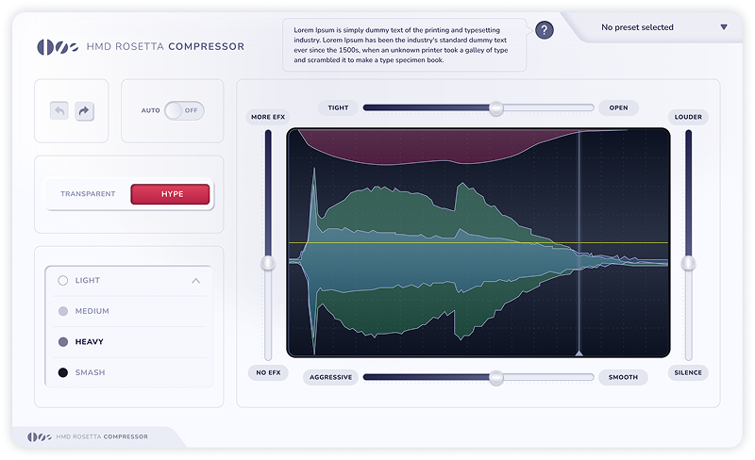Click the green waveform in the display
The width and height of the screenshot is (755, 460).
pos(394,212)
